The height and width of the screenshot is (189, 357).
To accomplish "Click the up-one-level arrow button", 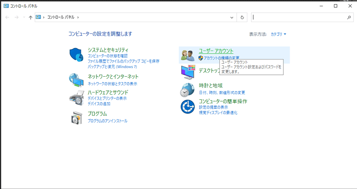I will tap(30, 18).
